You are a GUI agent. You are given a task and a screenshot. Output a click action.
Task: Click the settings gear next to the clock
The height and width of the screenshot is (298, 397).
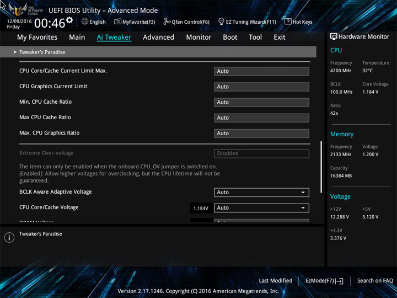(69, 20)
